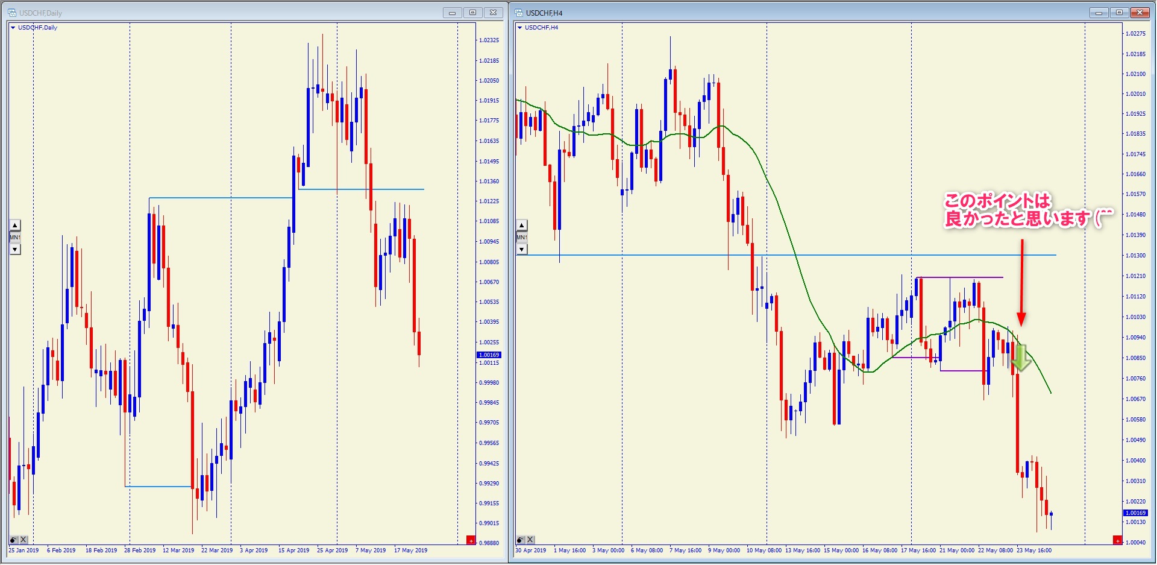Click the current price tag 1.00169 on Daily axis
The image size is (1157, 565).
[489, 355]
